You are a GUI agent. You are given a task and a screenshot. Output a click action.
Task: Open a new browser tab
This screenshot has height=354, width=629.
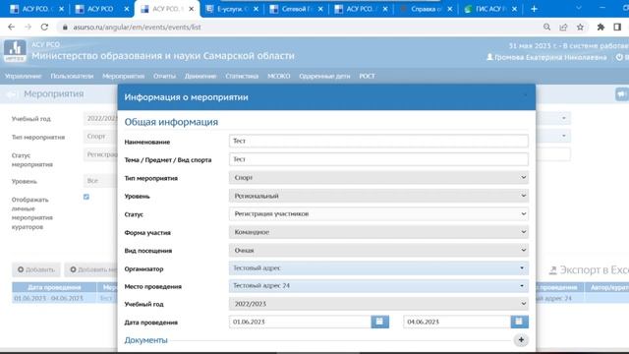[x=534, y=9]
